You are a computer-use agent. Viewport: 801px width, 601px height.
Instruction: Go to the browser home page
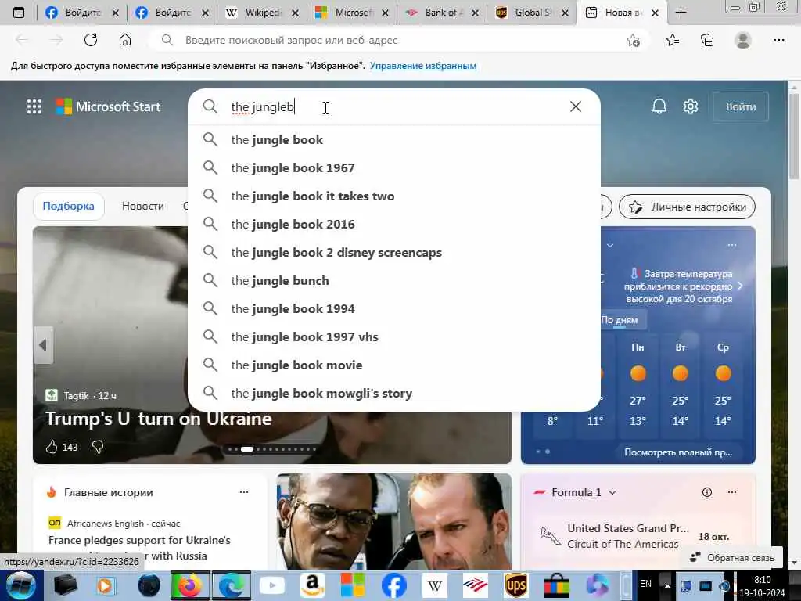125,40
